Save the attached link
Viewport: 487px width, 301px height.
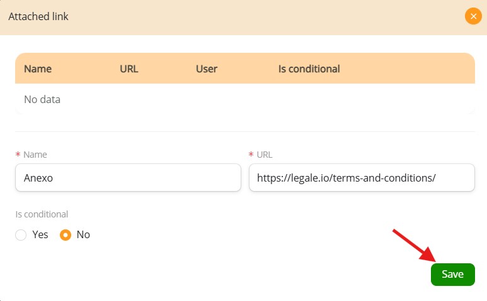pyautogui.click(x=452, y=275)
